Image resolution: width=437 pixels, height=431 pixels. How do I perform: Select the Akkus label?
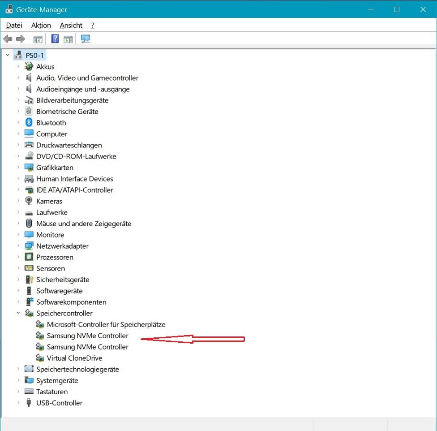(x=45, y=67)
